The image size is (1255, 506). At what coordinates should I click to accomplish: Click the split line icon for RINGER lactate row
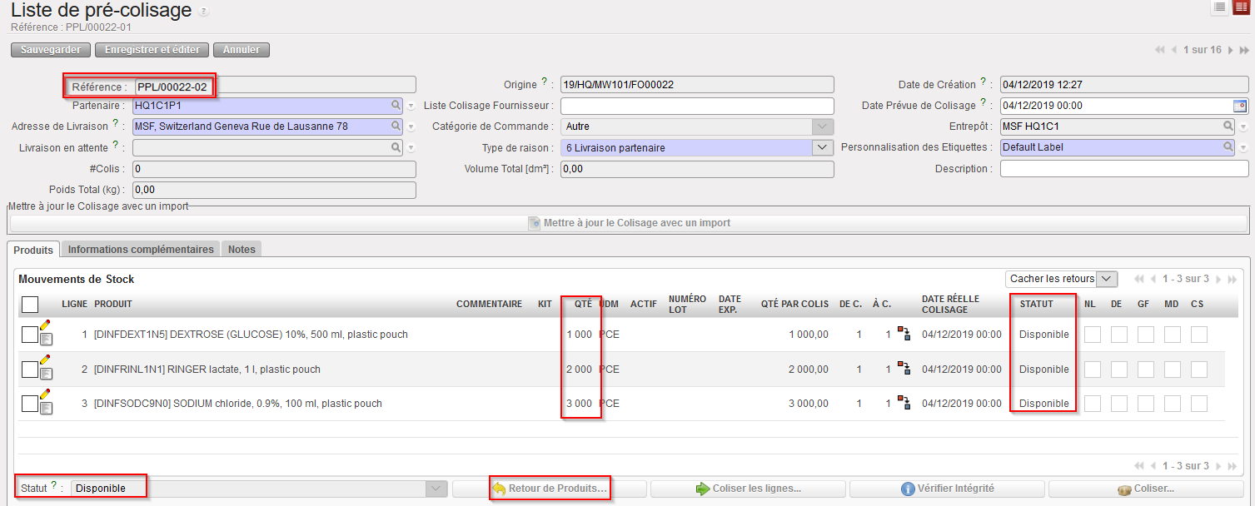[x=903, y=369]
